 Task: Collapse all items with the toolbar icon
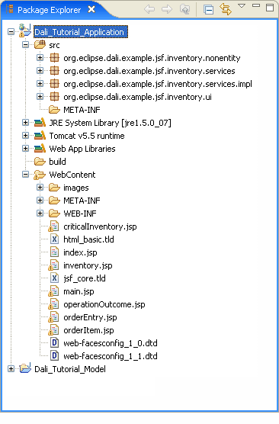[x=208, y=9]
